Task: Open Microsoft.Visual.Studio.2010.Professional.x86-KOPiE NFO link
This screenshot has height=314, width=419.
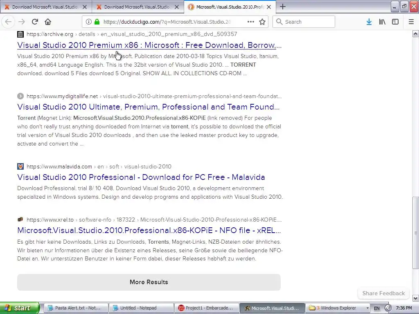Action: click(x=149, y=230)
